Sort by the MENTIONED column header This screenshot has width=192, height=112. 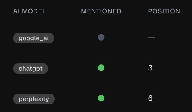tap(101, 11)
